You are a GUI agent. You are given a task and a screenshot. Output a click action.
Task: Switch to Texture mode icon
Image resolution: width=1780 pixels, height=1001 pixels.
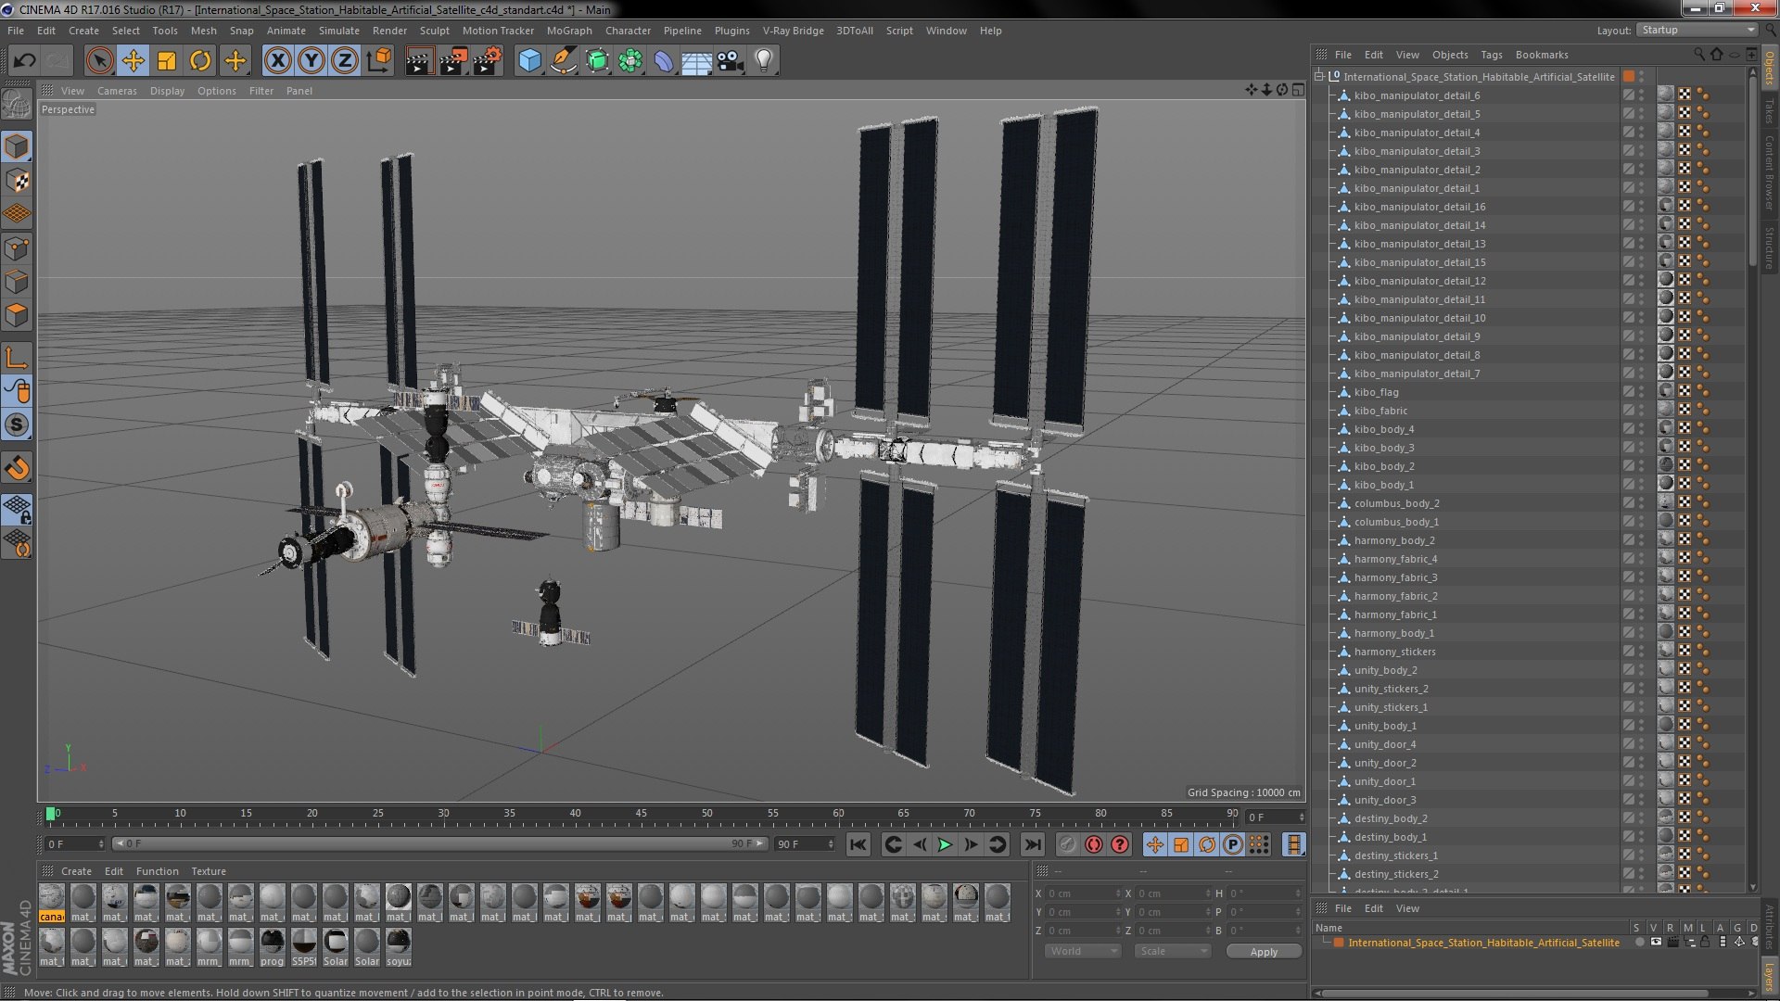pos(17,181)
